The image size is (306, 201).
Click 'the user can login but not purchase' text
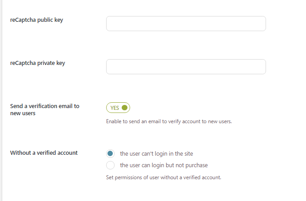164,165
